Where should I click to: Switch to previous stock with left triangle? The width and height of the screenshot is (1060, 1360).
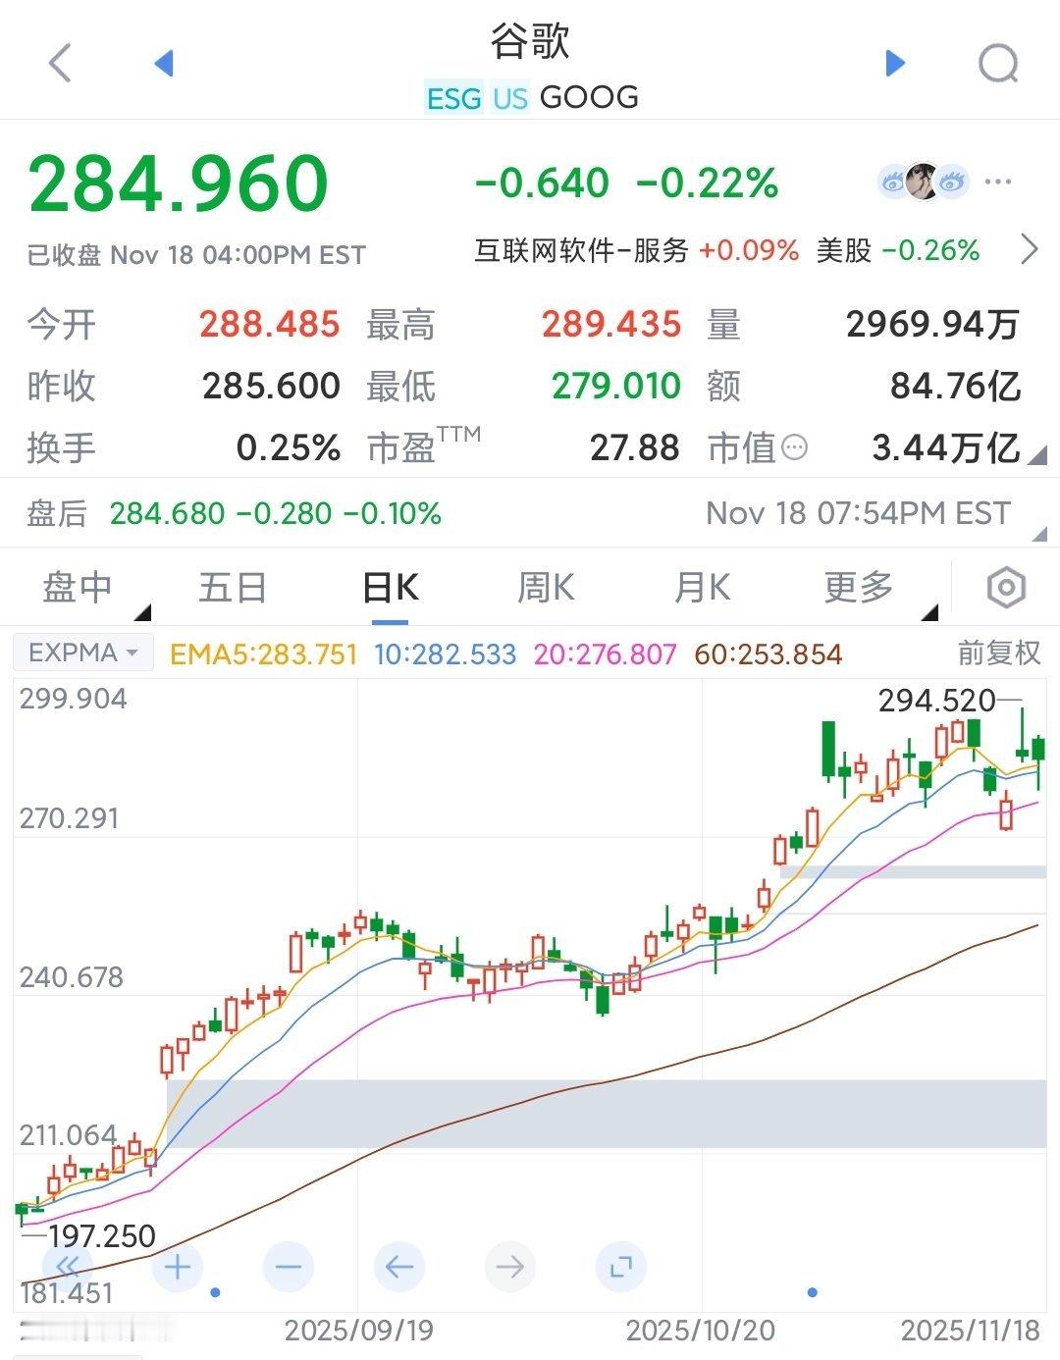(x=164, y=63)
